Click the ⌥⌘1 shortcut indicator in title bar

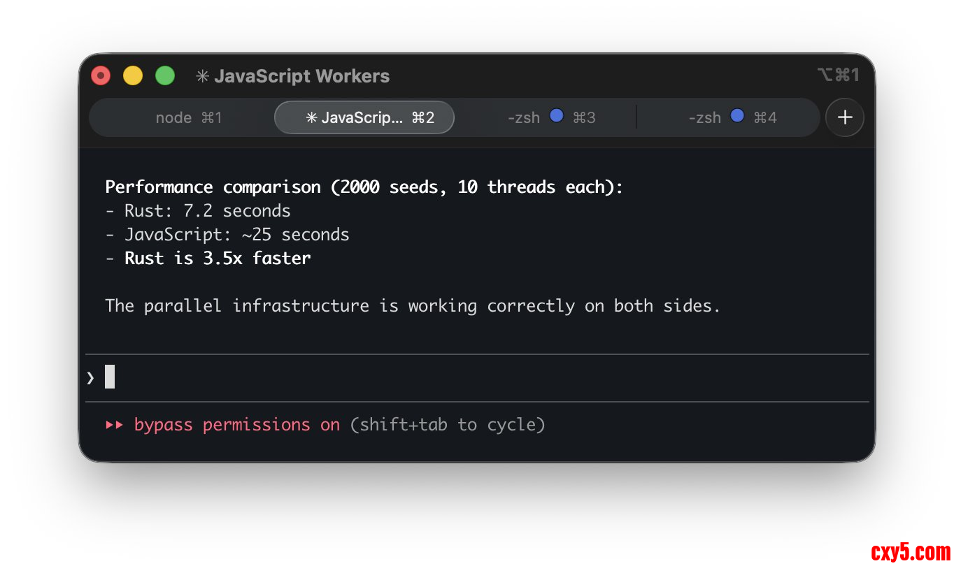point(837,75)
